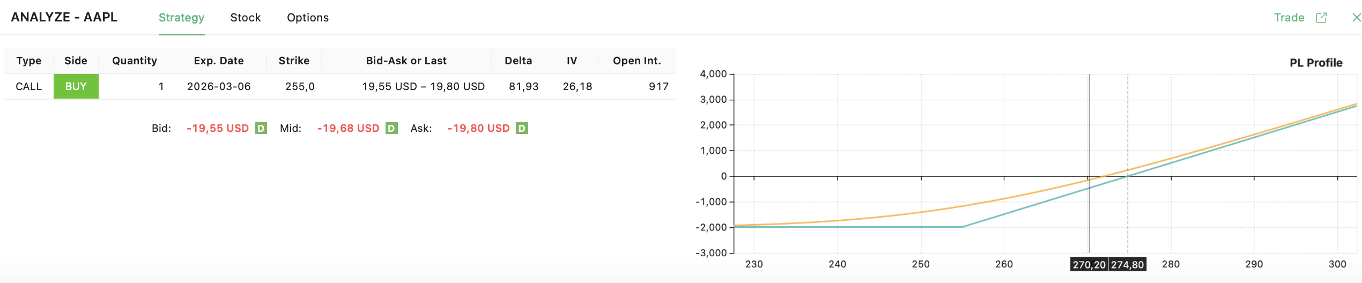This screenshot has height=283, width=1362.
Task: Edit the quantity value 1
Action: (161, 86)
